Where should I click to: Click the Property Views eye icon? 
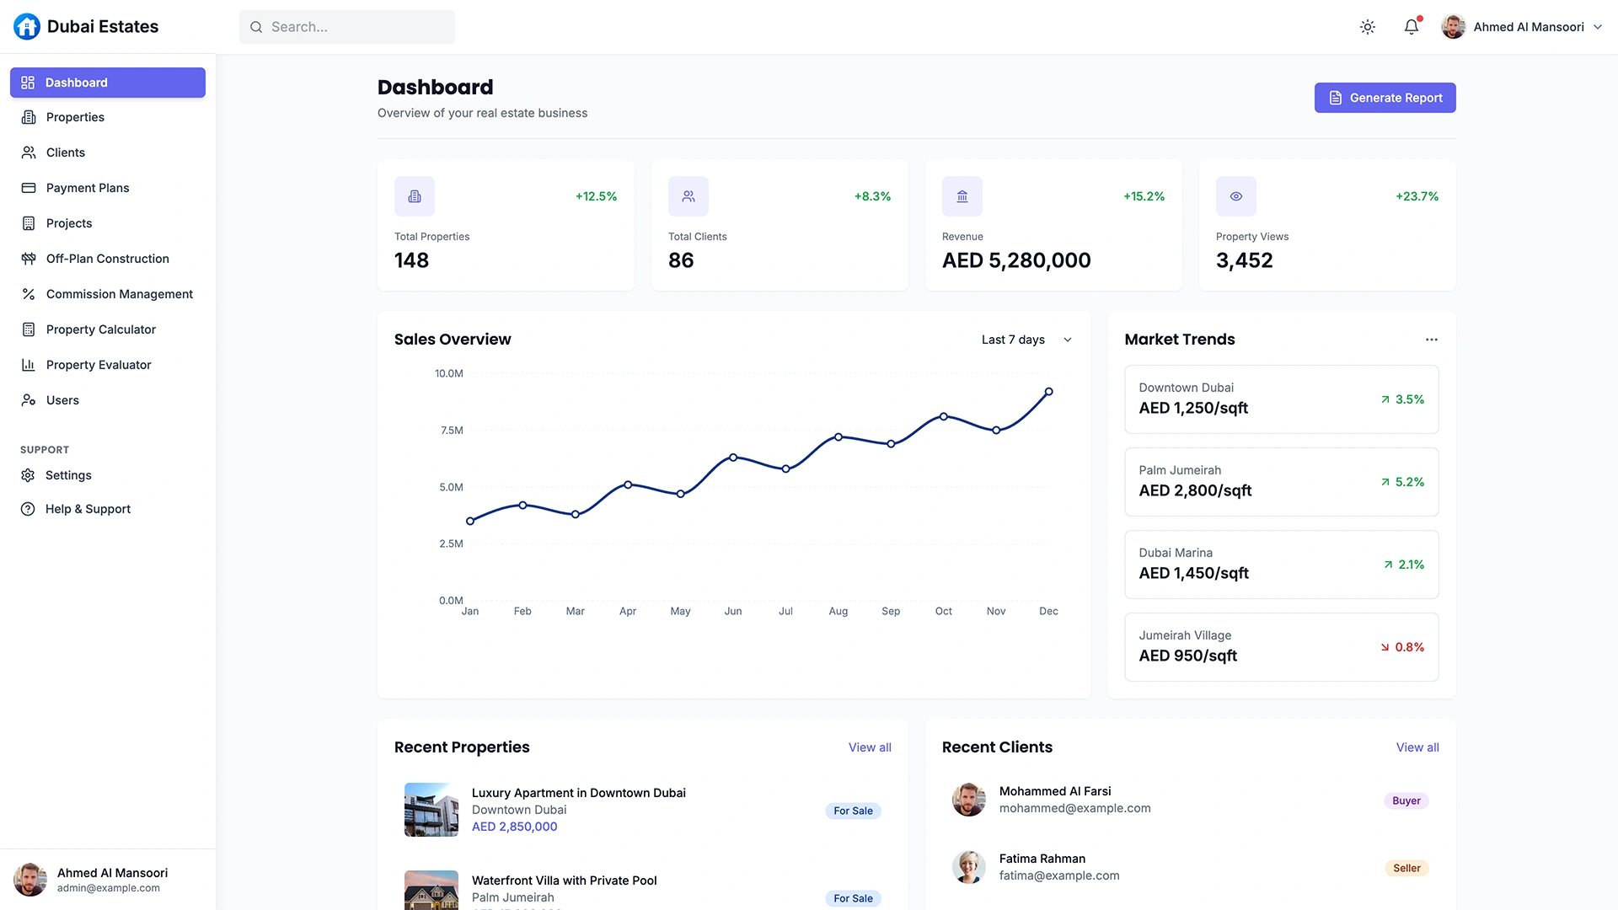[1236, 196]
